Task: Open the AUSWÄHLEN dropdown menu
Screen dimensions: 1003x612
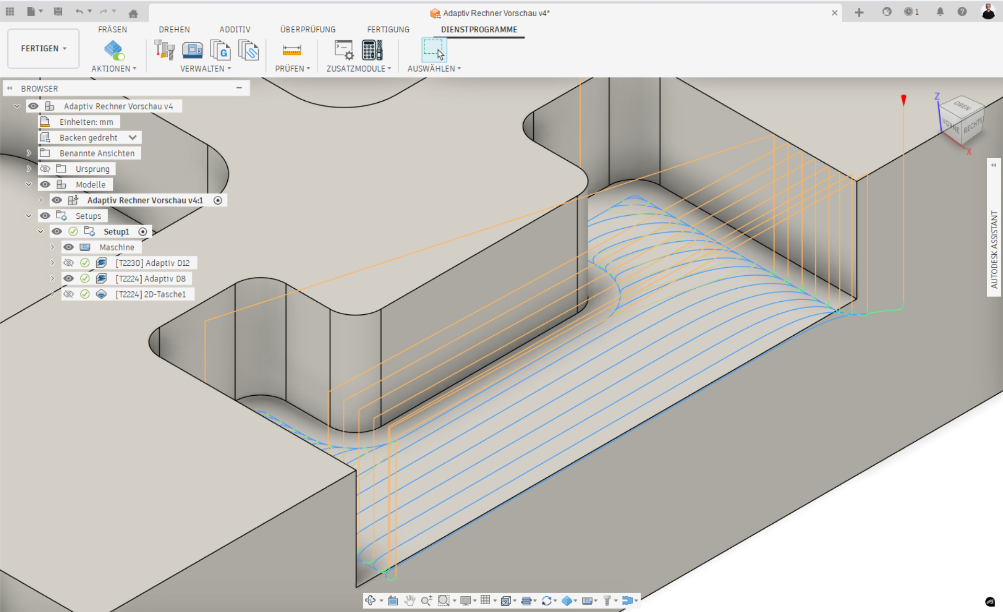Action: click(434, 68)
